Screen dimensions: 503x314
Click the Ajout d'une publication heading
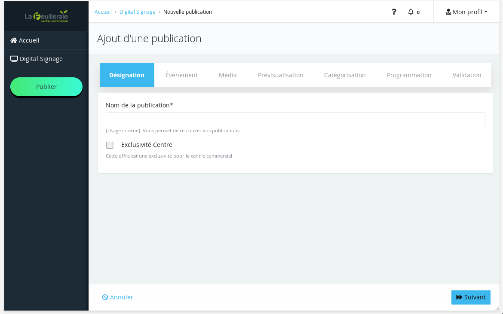[x=149, y=39]
